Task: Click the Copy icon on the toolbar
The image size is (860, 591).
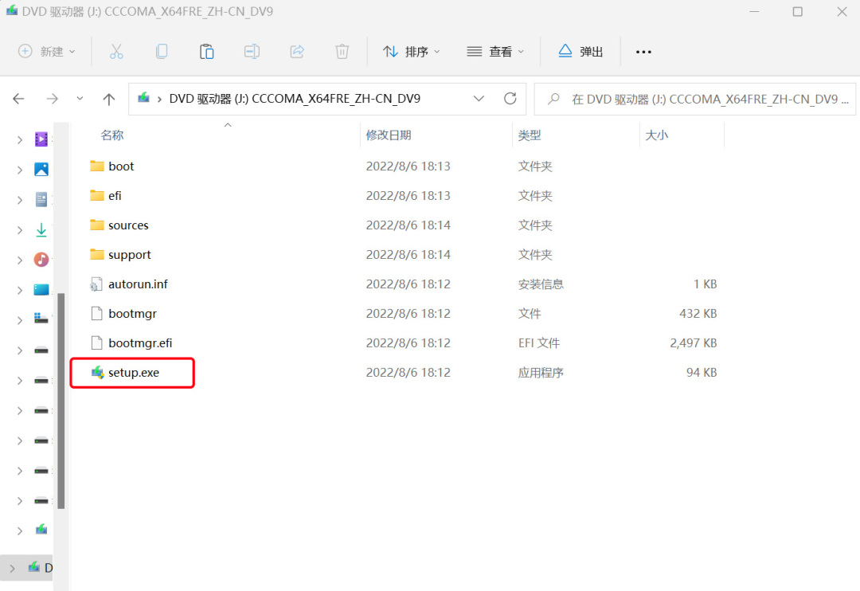Action: (x=162, y=51)
